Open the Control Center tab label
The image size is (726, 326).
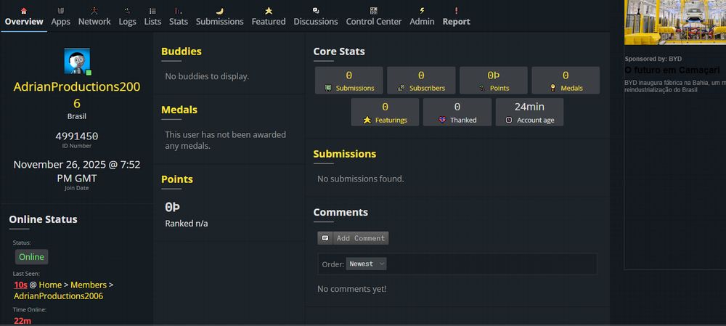click(x=374, y=22)
